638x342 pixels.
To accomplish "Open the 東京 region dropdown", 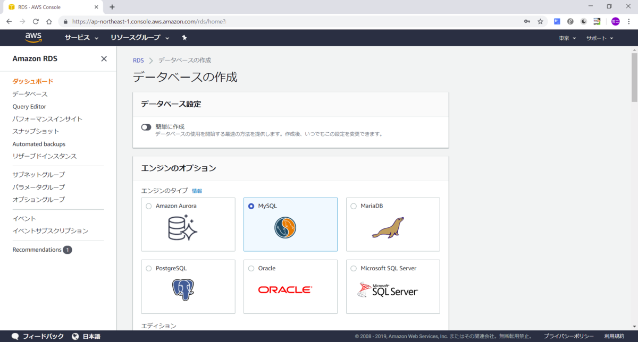I will click(x=567, y=38).
